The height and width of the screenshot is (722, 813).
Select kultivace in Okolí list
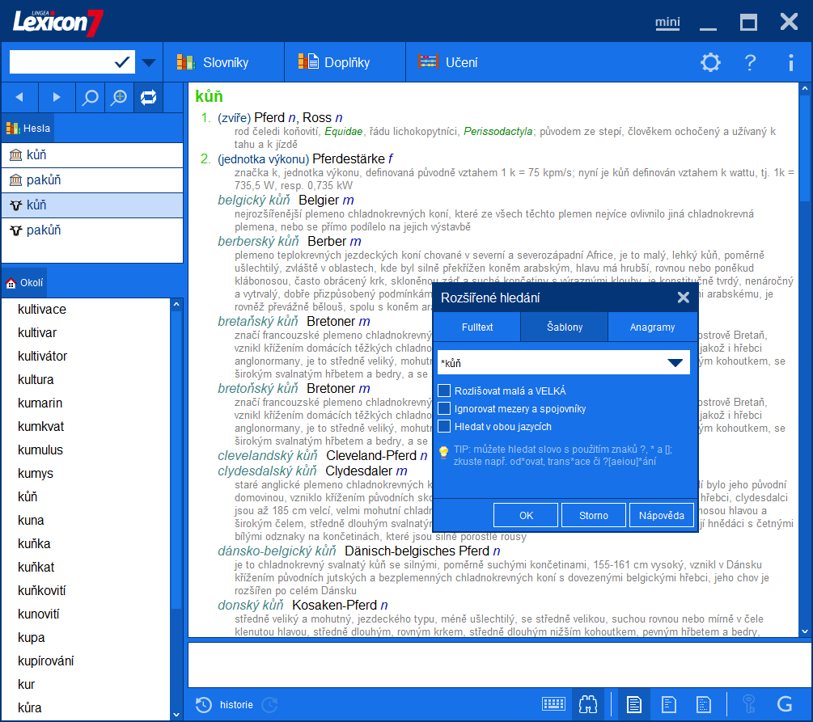[x=42, y=310]
